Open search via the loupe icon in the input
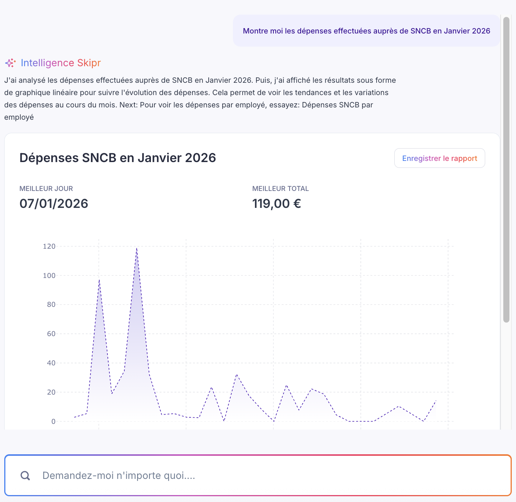 click(x=25, y=475)
